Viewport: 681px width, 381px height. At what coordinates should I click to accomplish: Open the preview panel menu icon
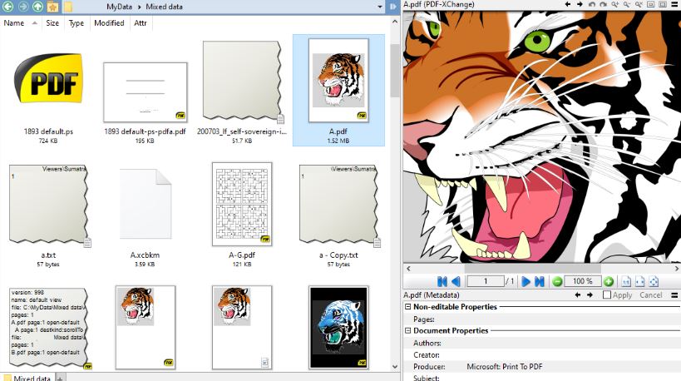[x=674, y=4]
